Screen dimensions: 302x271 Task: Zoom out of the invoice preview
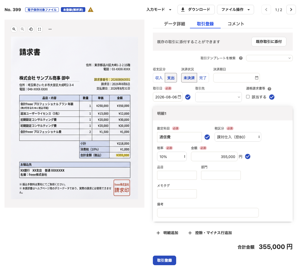tap(22, 29)
